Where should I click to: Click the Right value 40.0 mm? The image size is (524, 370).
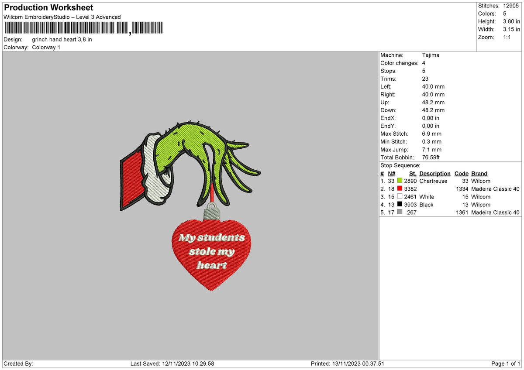[433, 95]
